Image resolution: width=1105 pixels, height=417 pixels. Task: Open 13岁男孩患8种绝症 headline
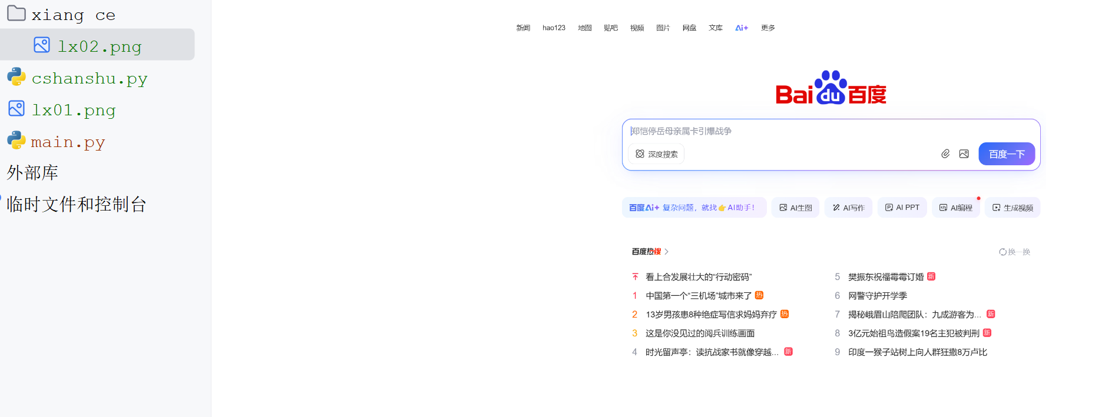pos(711,315)
